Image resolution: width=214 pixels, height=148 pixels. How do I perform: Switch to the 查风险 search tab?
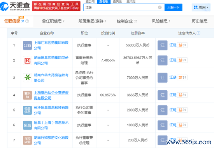pyautogui.click(x=131, y=2)
